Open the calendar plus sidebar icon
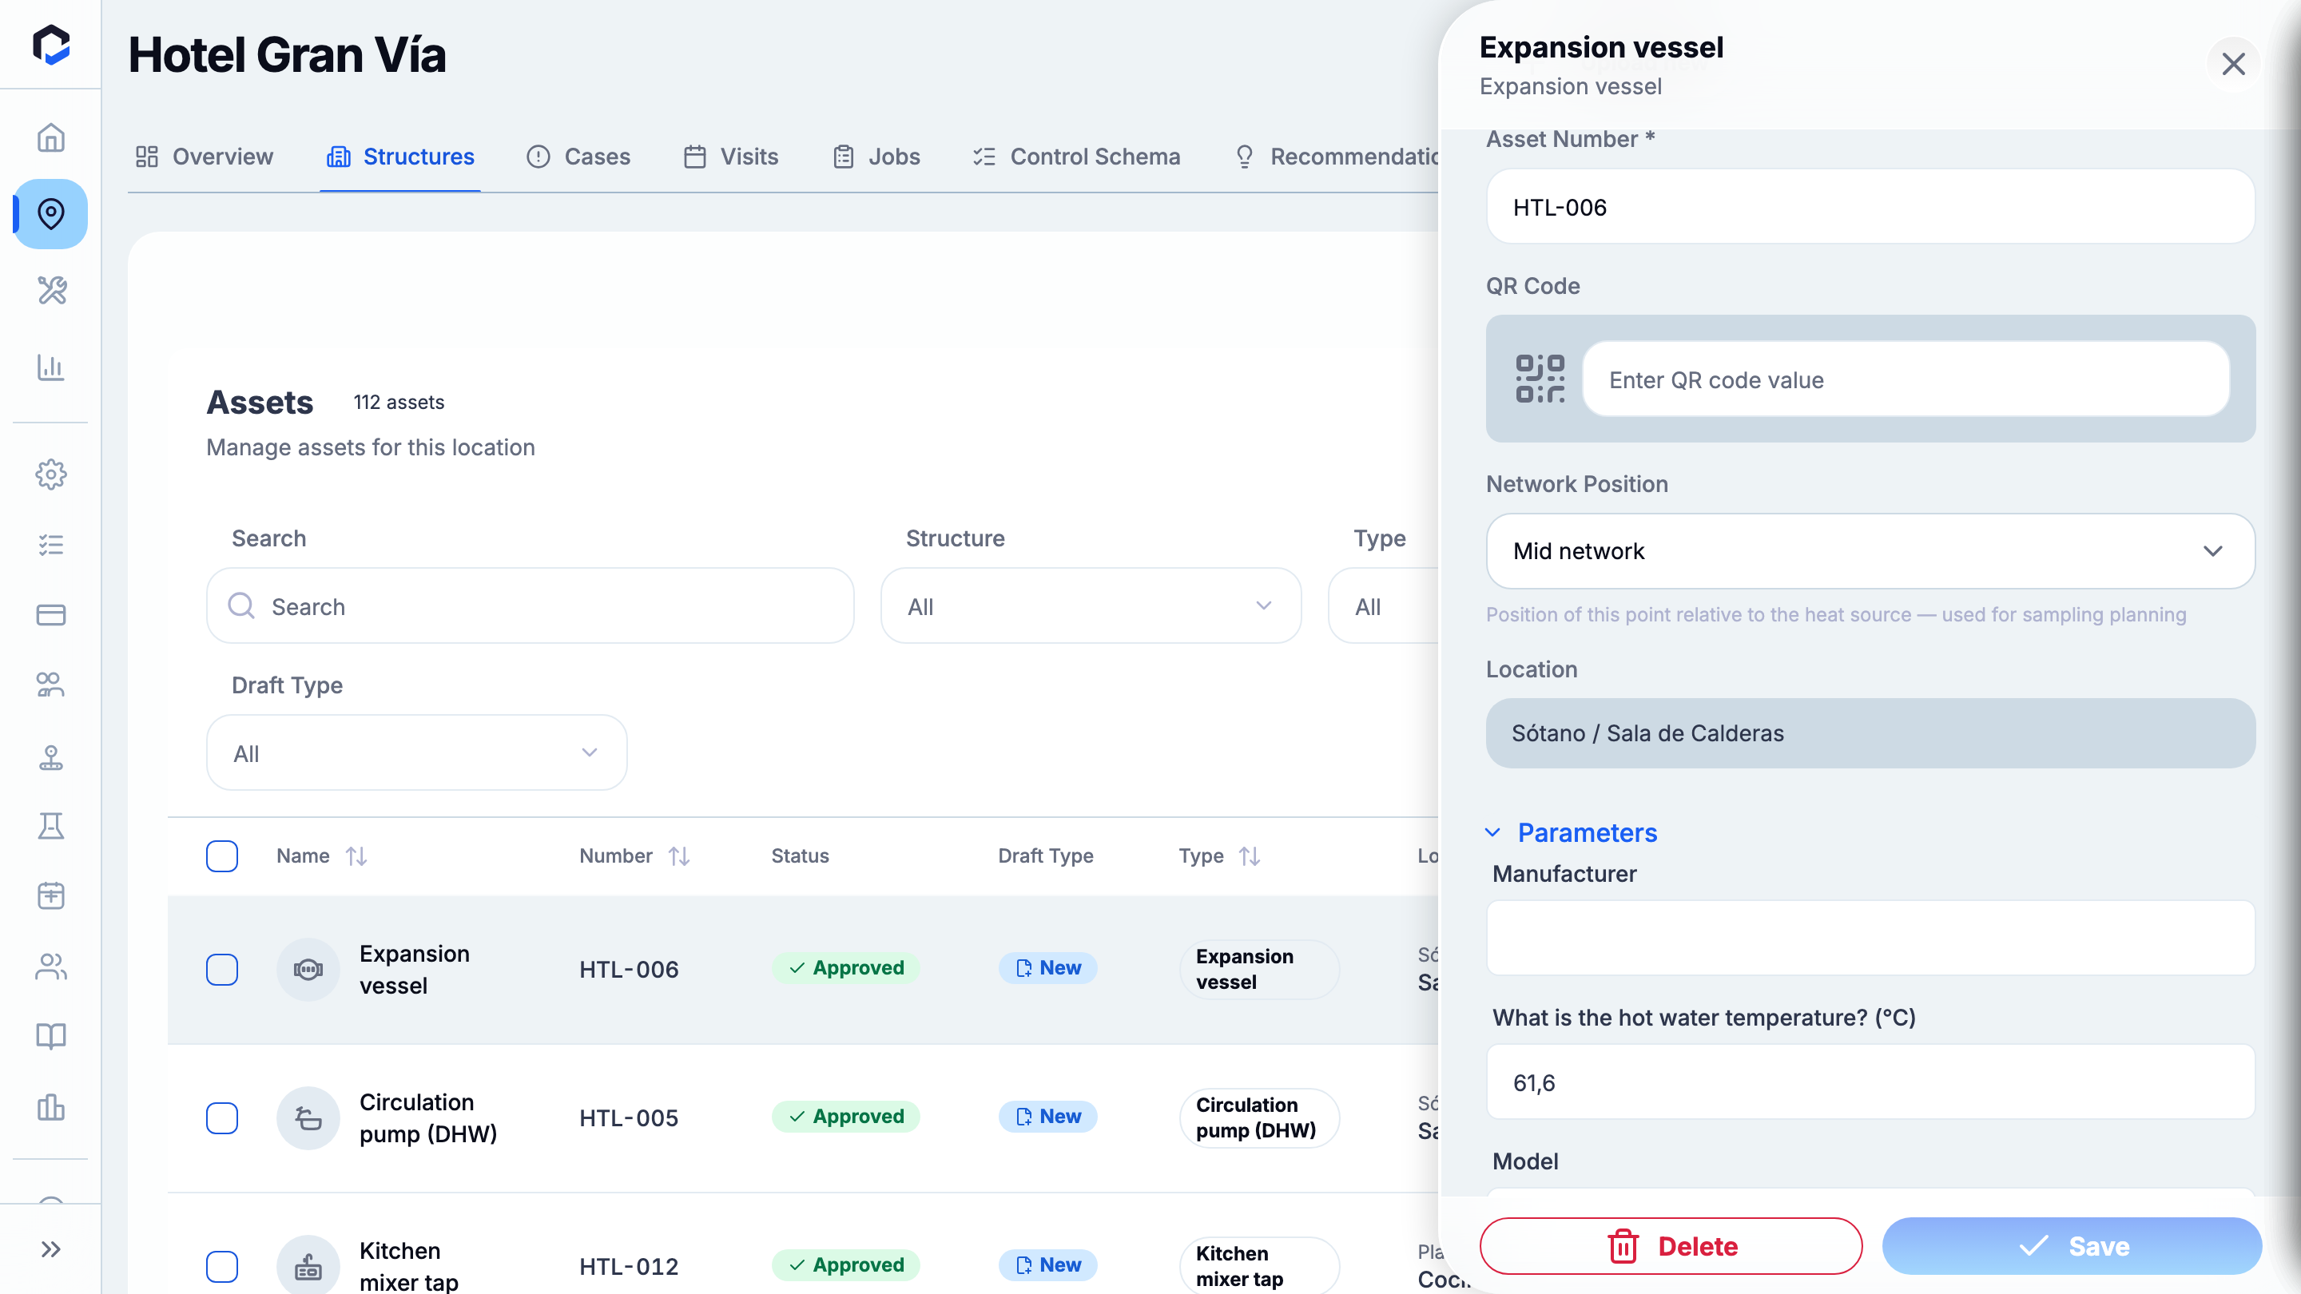Viewport: 2301px width, 1294px height. click(x=51, y=895)
